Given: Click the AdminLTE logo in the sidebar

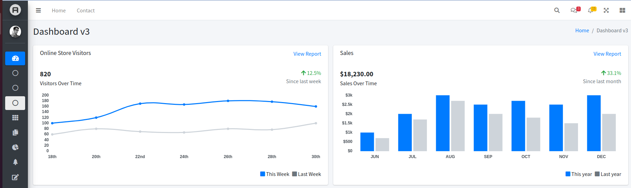Looking at the screenshot, I should [x=15, y=10].
